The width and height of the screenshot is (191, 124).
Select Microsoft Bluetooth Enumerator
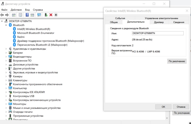pos(36,33)
